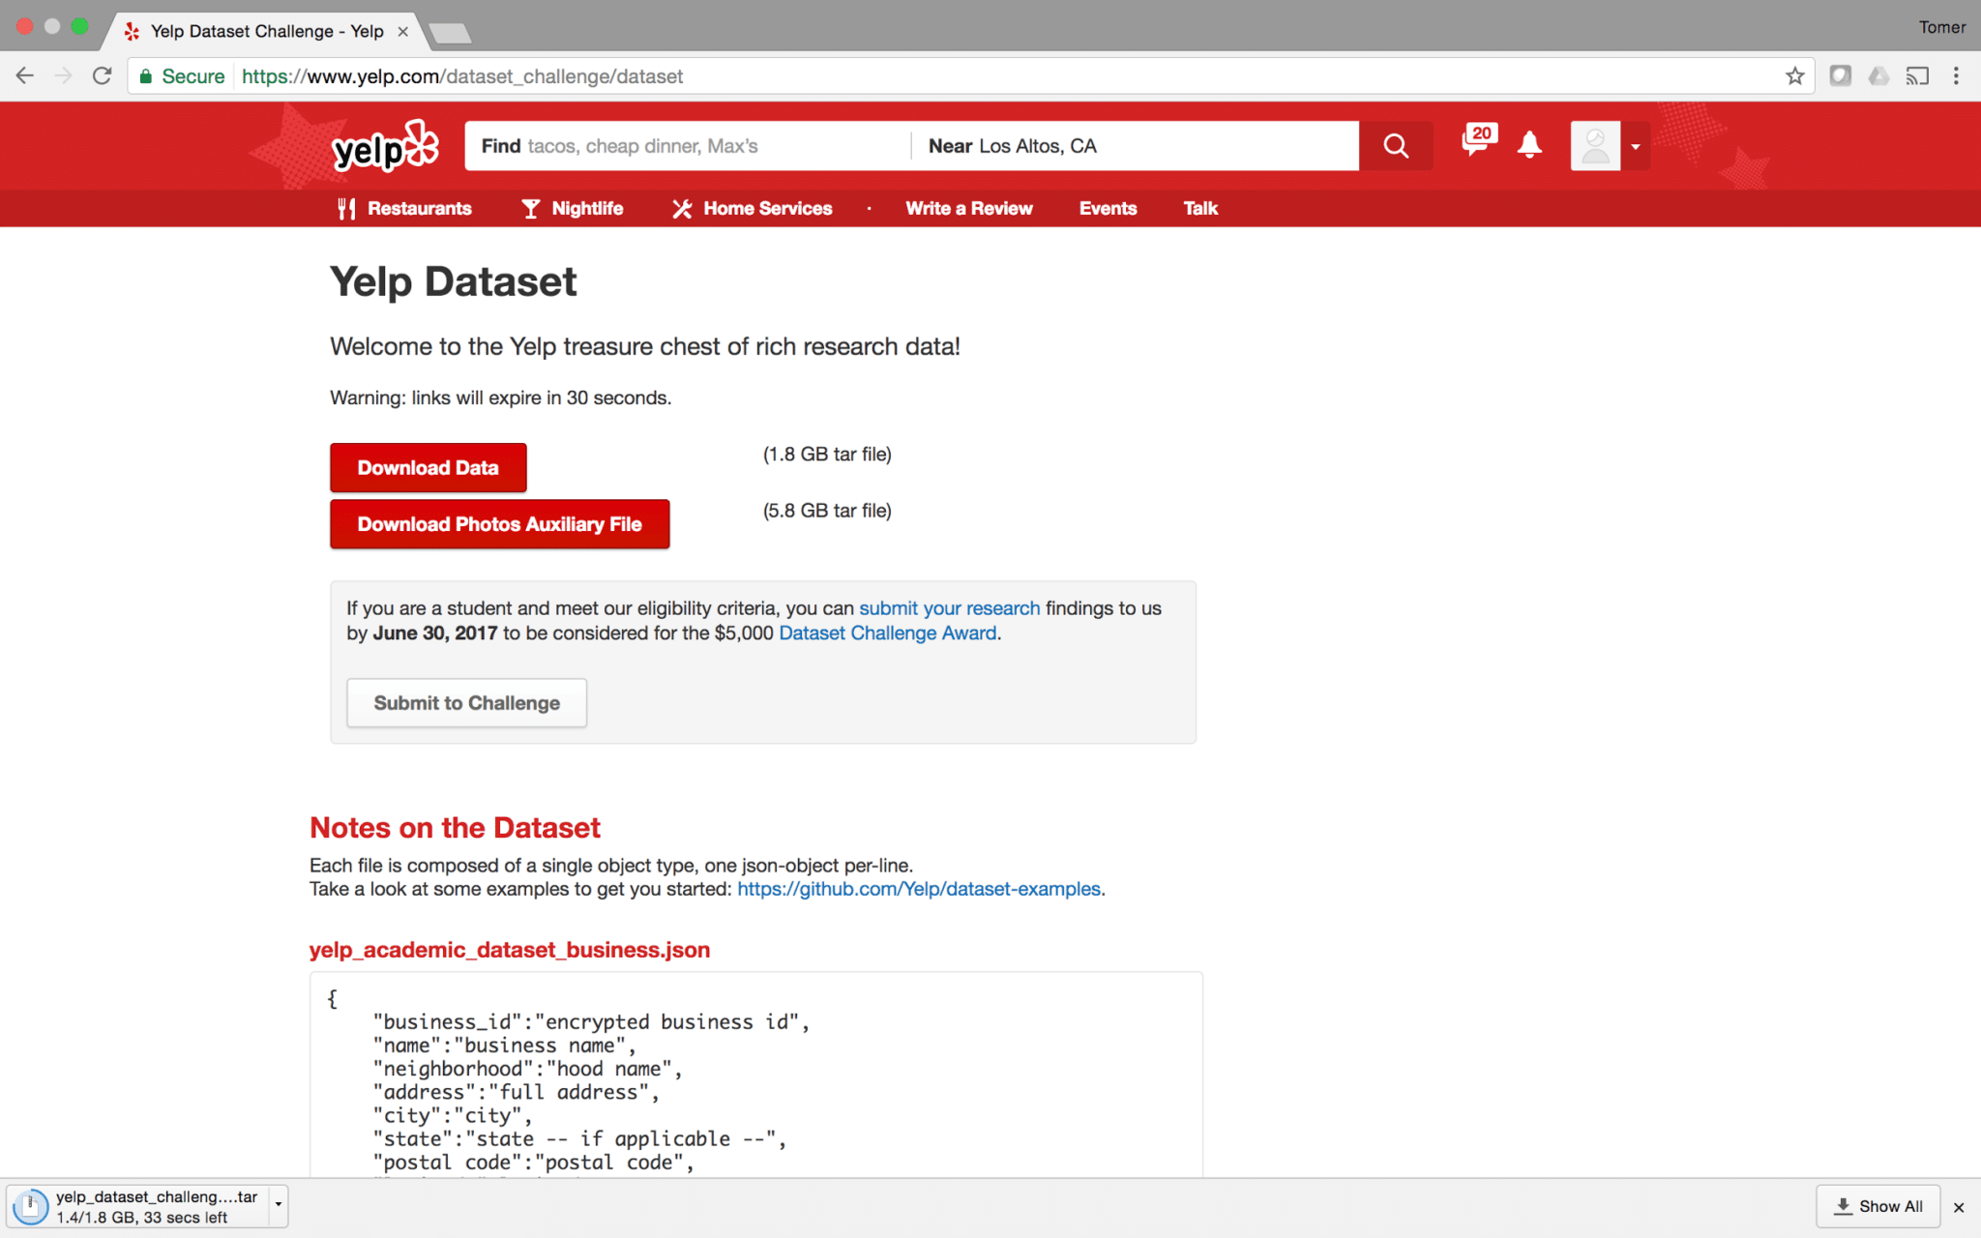The width and height of the screenshot is (1981, 1238).
Task: Click Show All downloads button
Action: tap(1878, 1206)
